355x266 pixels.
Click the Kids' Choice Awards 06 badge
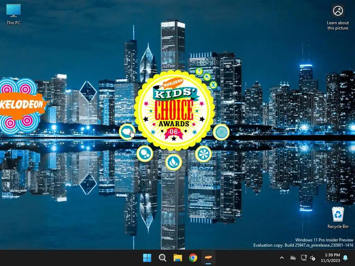click(x=174, y=110)
